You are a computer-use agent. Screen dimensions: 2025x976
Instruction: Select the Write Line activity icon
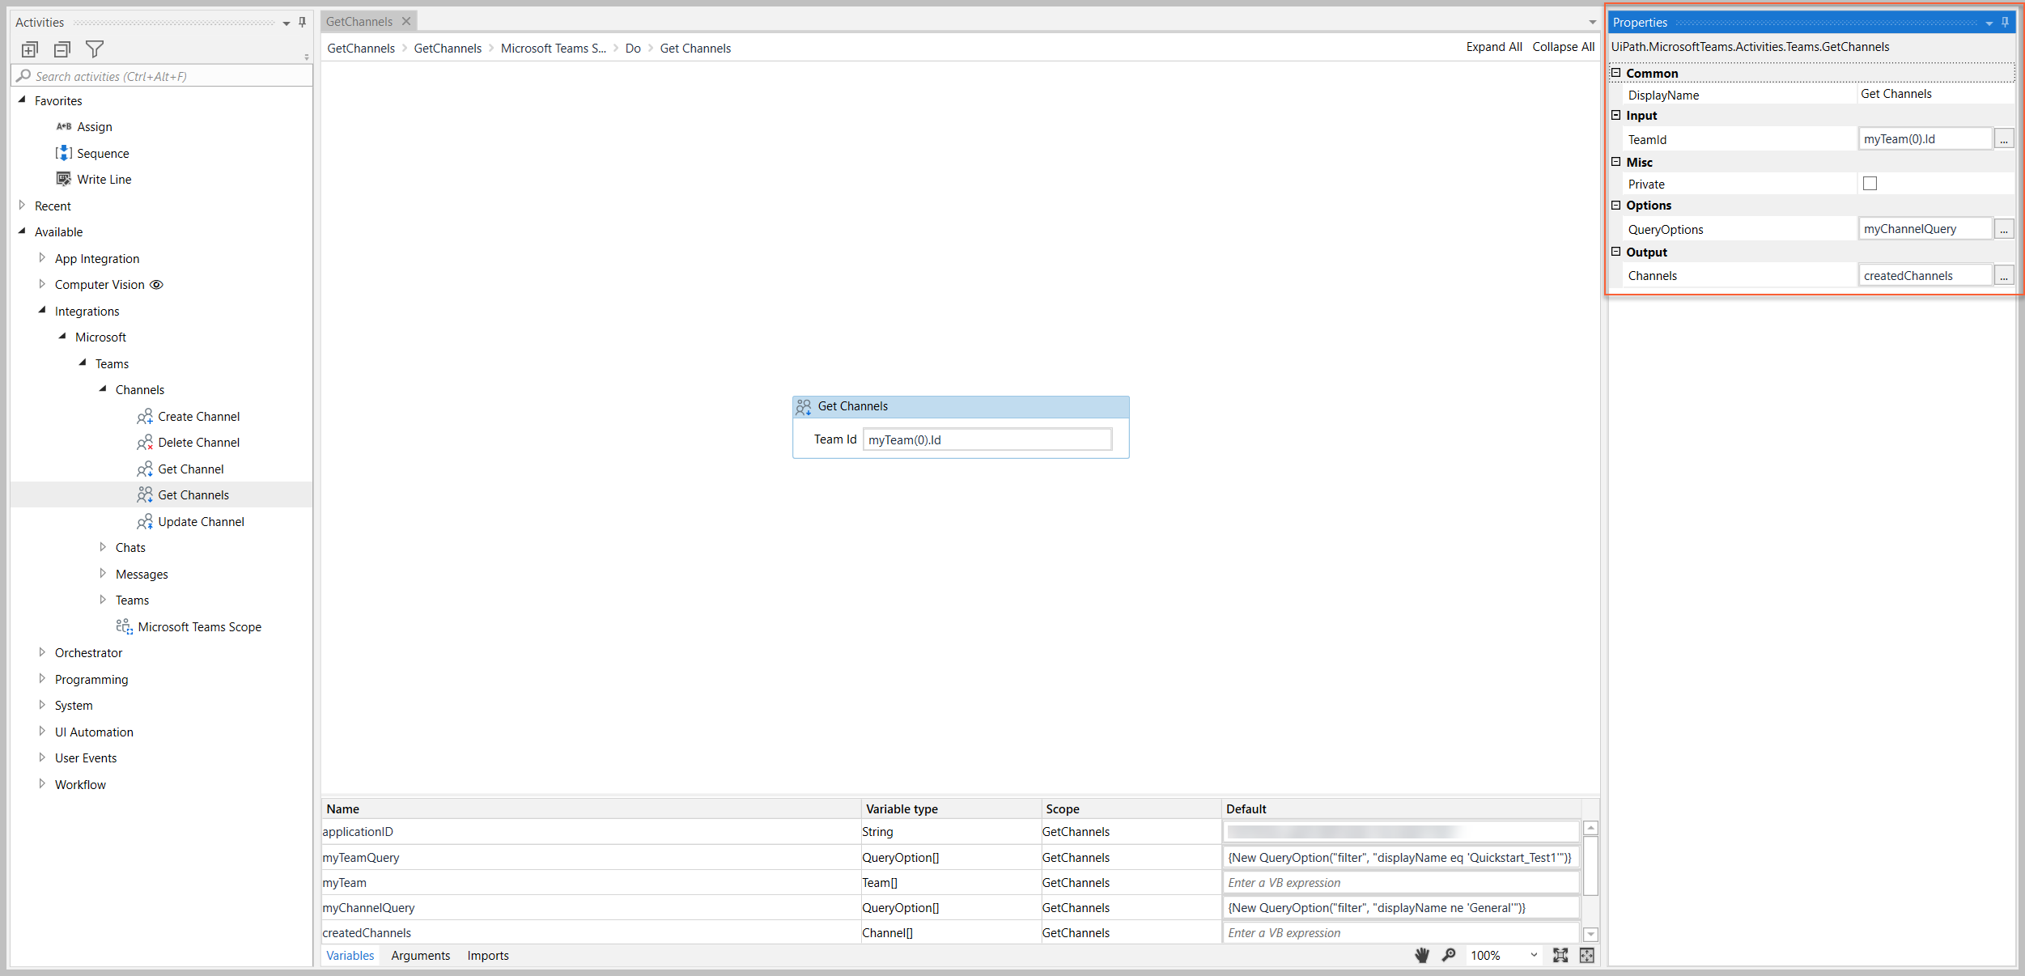(x=64, y=179)
